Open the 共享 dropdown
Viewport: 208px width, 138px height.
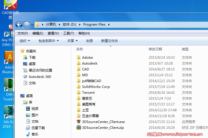click(72, 41)
